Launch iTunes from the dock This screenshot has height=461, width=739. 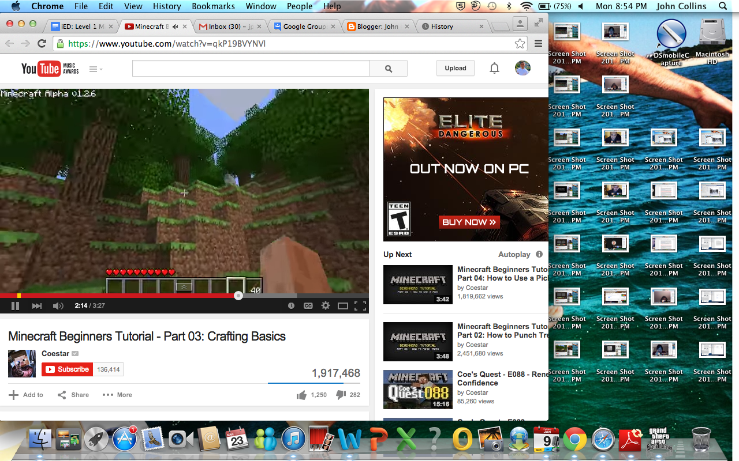(x=293, y=440)
